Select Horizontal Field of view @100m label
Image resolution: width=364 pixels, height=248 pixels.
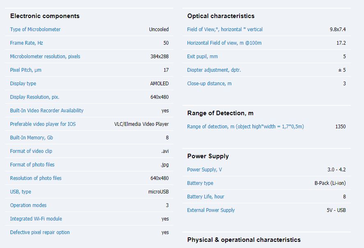[224, 43]
